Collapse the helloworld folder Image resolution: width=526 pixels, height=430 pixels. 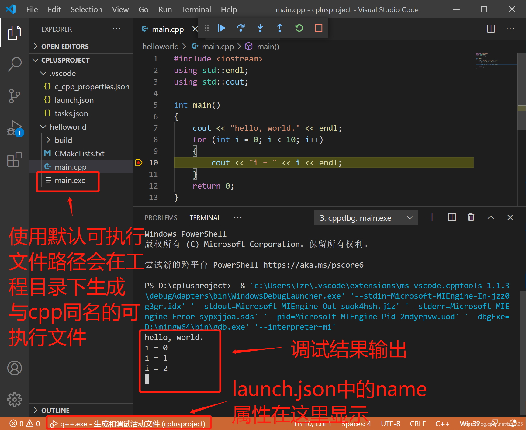click(81, 127)
